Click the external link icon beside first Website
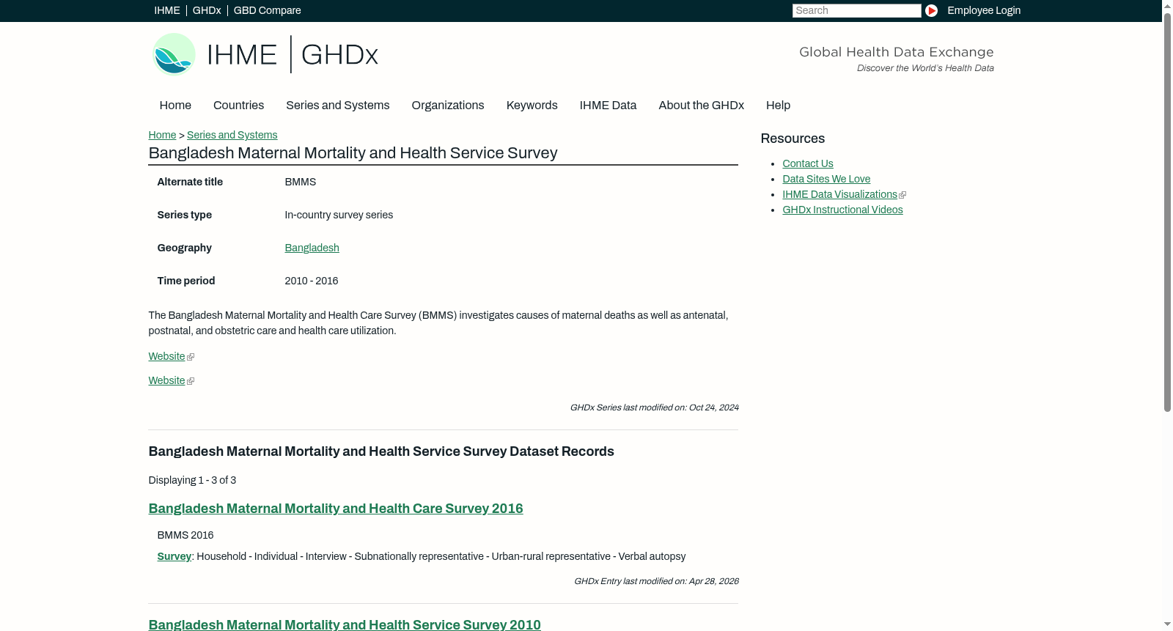Image resolution: width=1173 pixels, height=631 pixels. pyautogui.click(x=191, y=357)
